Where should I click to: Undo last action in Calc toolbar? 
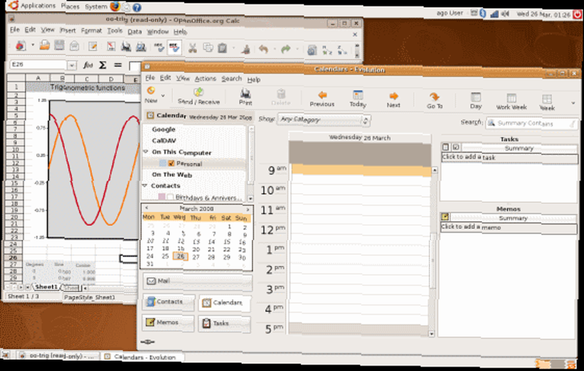263,49
